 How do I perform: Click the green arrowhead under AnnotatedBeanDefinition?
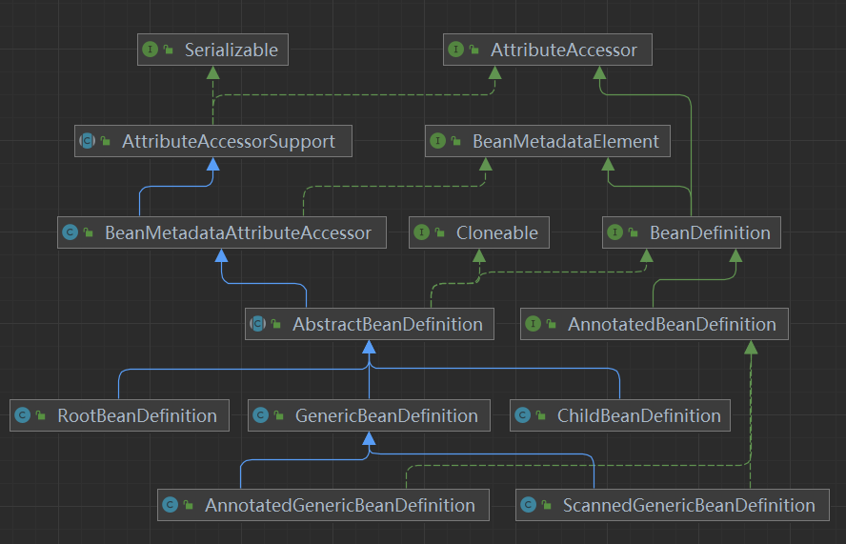(x=751, y=347)
